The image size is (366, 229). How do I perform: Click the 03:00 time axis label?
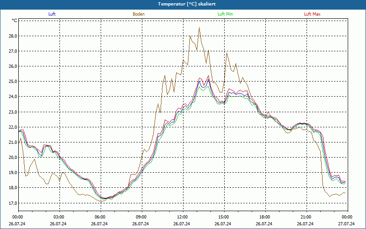pyautogui.click(x=59, y=217)
